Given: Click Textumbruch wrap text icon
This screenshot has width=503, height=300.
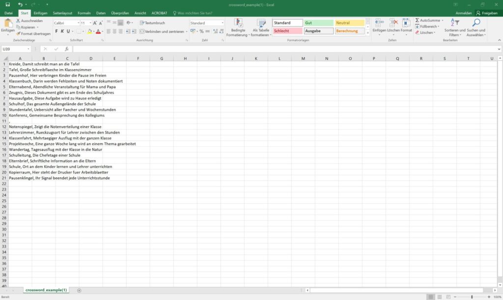Looking at the screenshot, I should 142,23.
